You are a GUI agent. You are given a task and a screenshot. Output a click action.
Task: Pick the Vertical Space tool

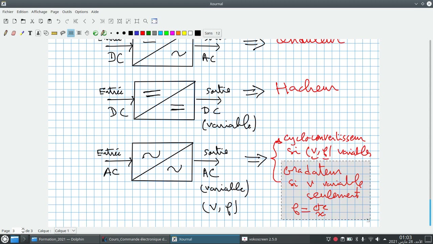point(79,33)
